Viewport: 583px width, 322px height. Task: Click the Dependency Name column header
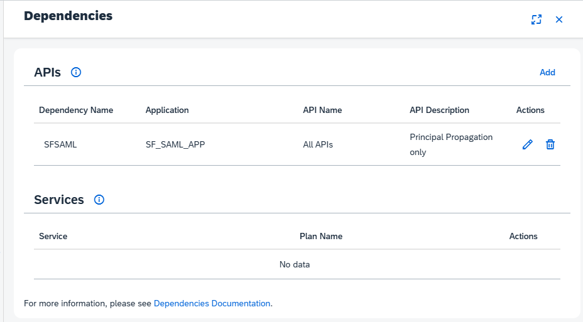(x=76, y=110)
